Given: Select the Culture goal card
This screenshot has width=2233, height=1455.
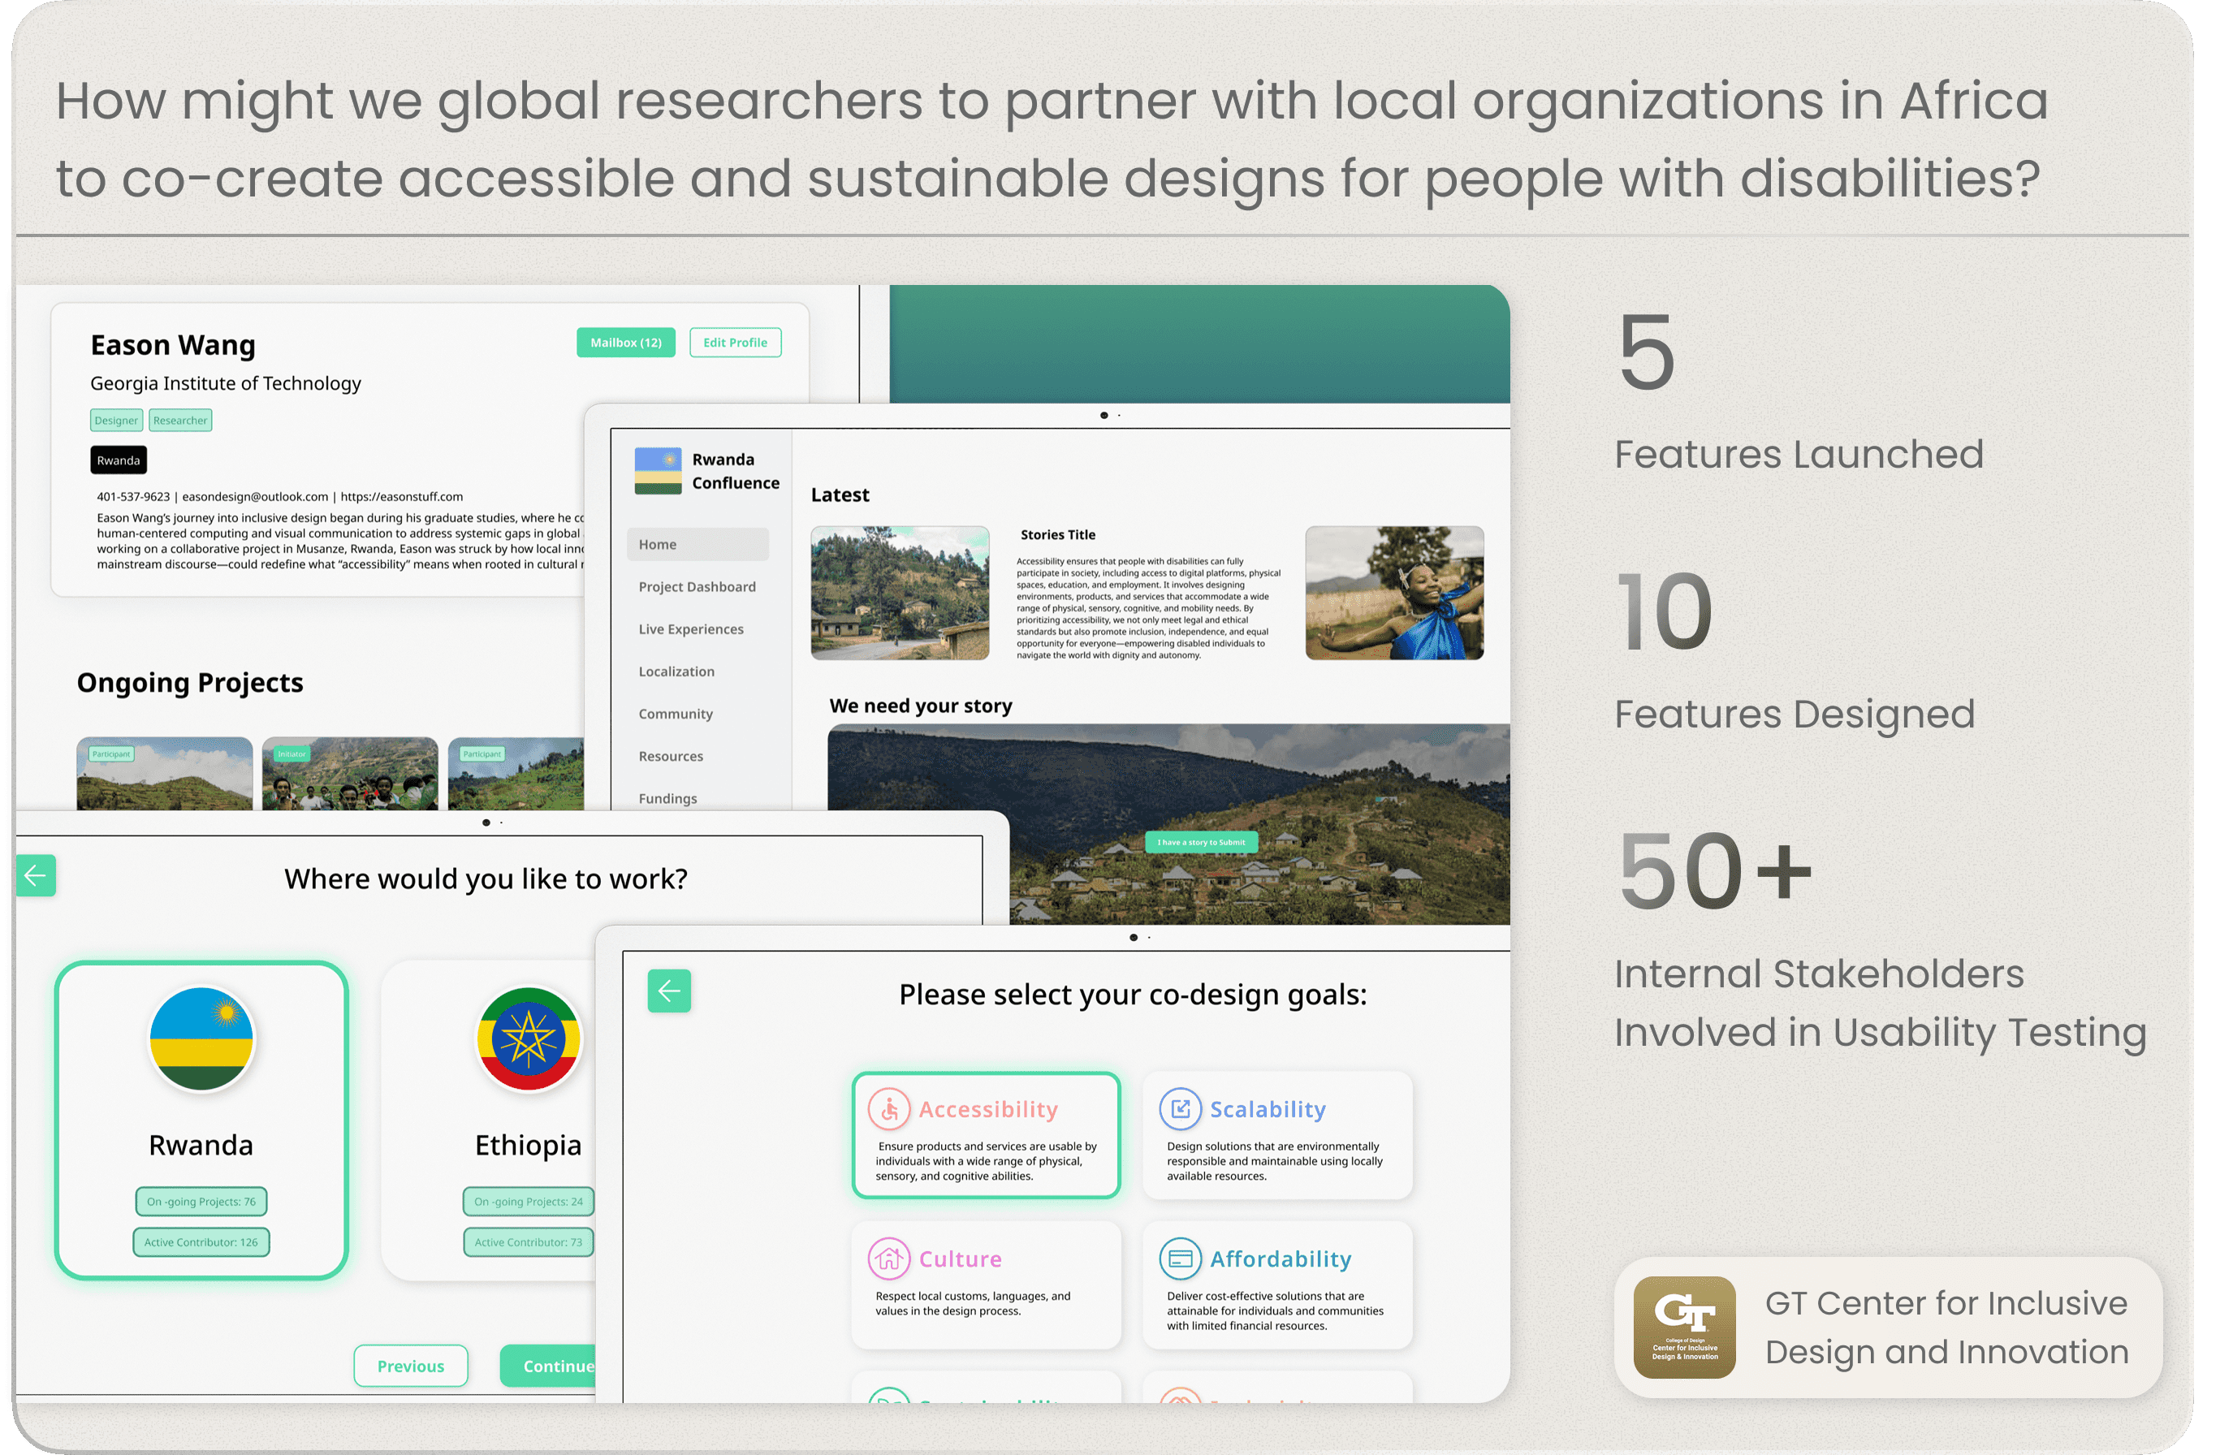Looking at the screenshot, I should coord(986,1285).
